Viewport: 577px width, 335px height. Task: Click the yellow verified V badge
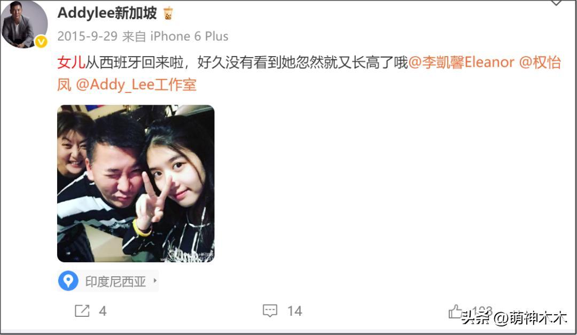tap(41, 42)
